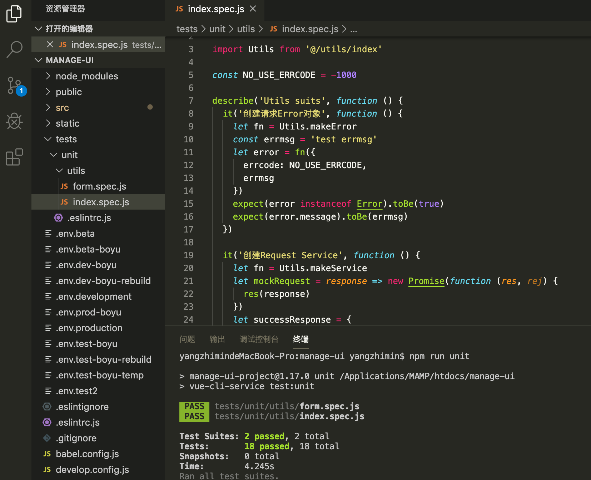Open .env.dev-boyu-rebuild file

point(98,281)
